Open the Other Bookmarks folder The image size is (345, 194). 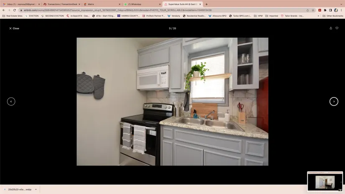click(333, 16)
